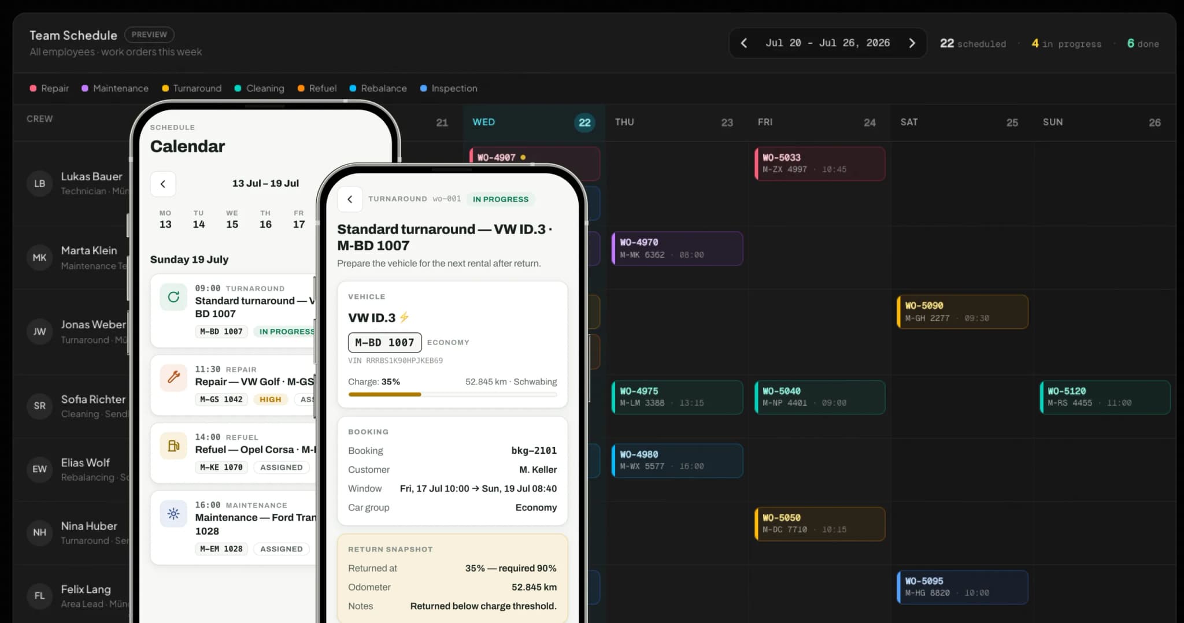Click MK avatar for Marta Klein

[x=39, y=258]
